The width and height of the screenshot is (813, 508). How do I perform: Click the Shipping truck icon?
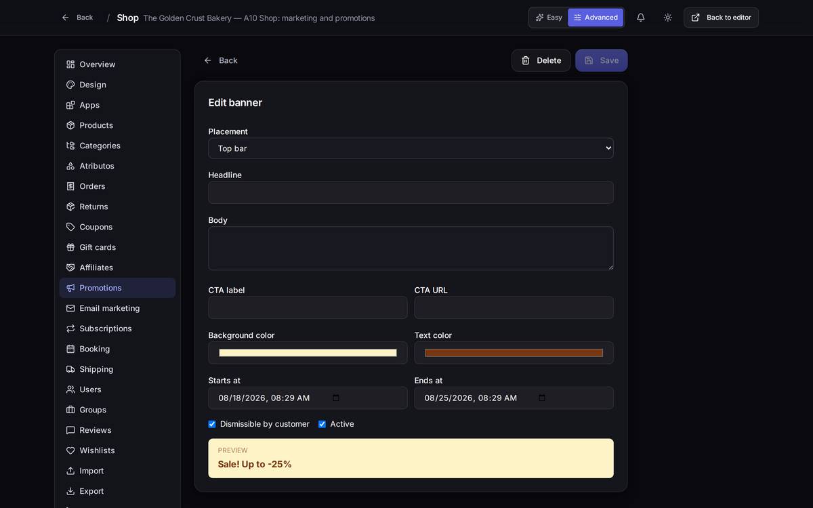70,369
